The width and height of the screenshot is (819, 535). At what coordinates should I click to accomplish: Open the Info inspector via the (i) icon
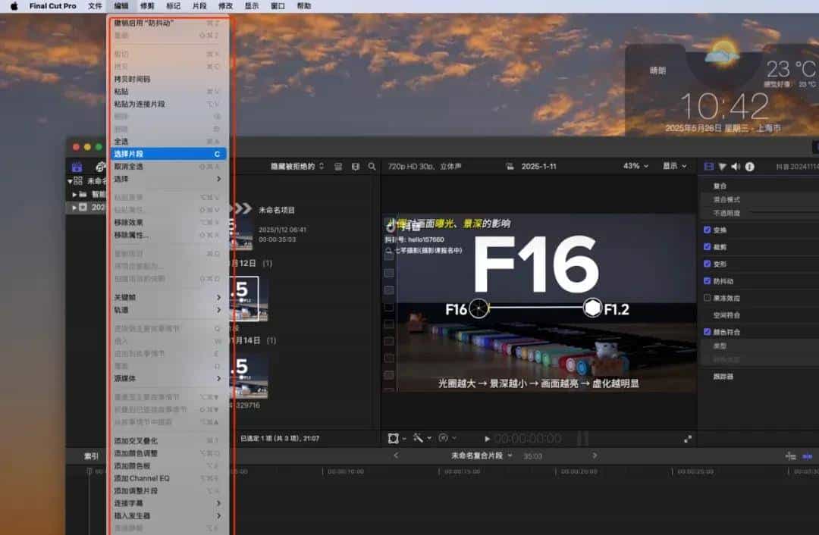click(748, 166)
